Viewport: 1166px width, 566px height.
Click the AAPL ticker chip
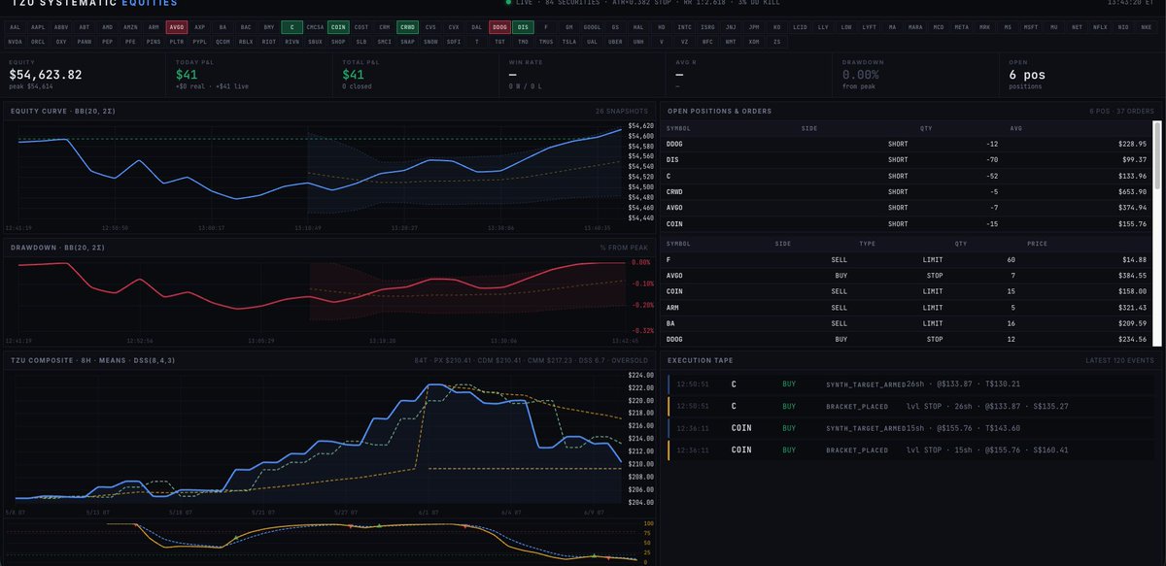point(38,27)
